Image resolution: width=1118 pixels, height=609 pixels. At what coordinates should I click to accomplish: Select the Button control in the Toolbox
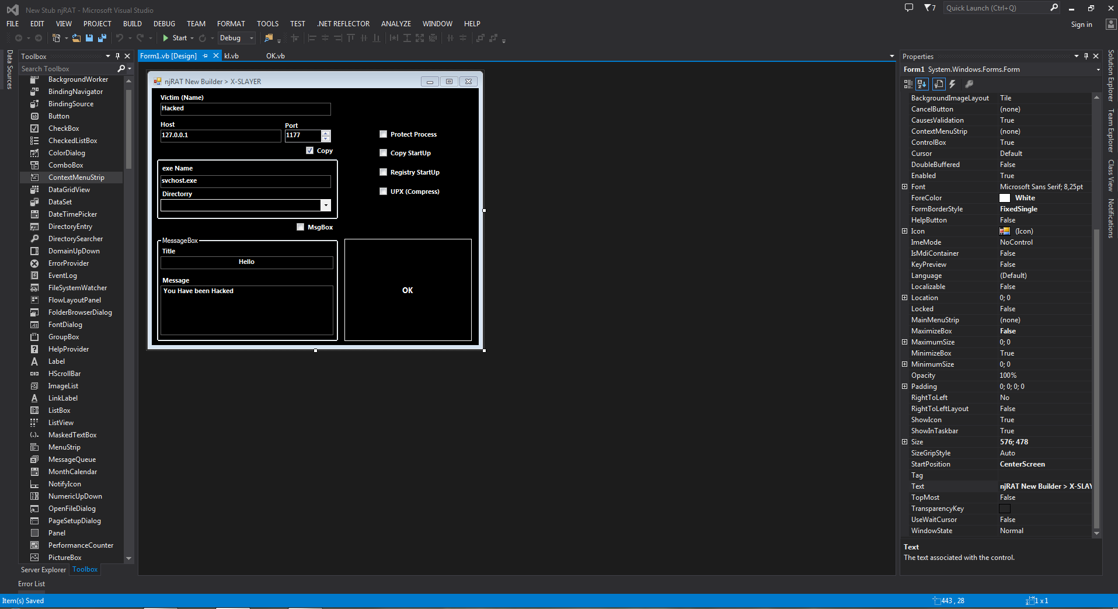tap(58, 116)
